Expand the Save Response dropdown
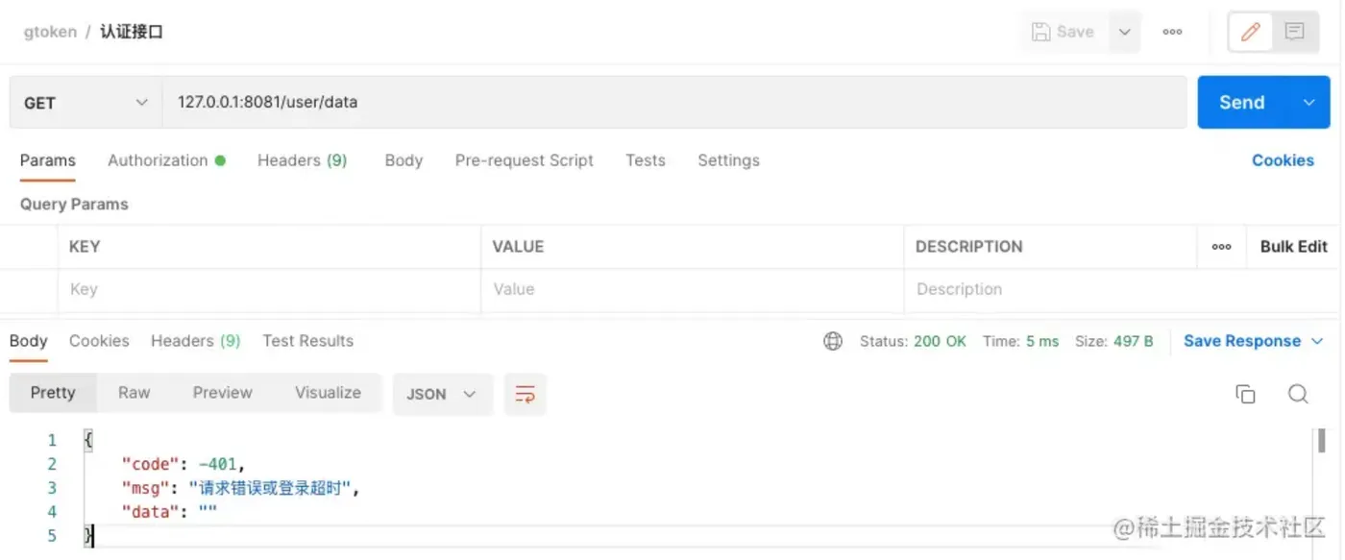1345x560 pixels. [1317, 341]
